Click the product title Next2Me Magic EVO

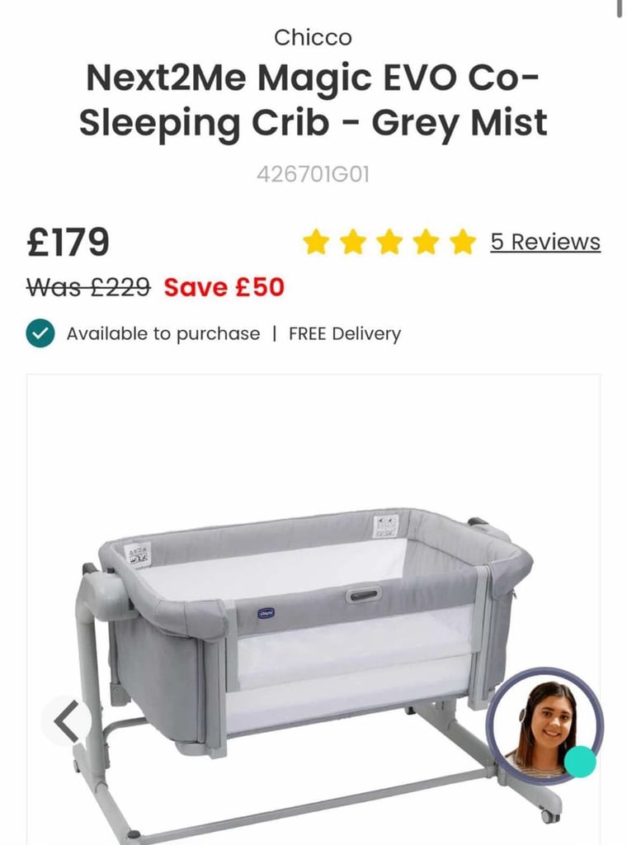pyautogui.click(x=313, y=100)
